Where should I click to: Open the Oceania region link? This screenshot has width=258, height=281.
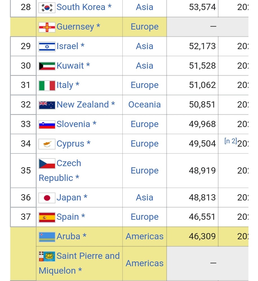click(x=144, y=105)
